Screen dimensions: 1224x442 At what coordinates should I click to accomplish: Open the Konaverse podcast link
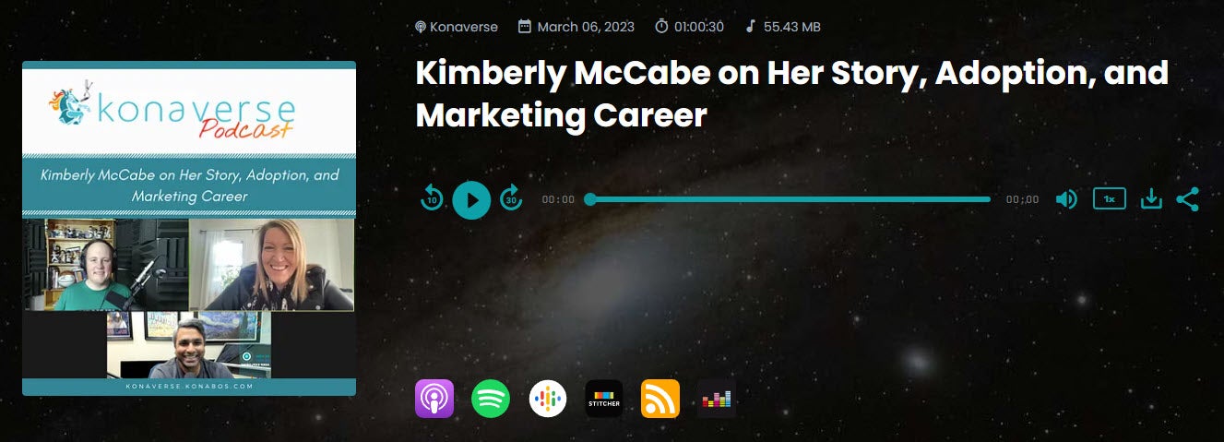[464, 27]
